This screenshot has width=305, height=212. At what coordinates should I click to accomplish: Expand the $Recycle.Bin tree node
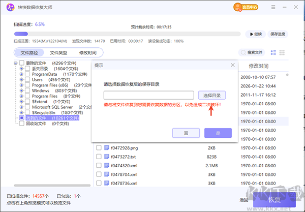[x=21, y=112]
